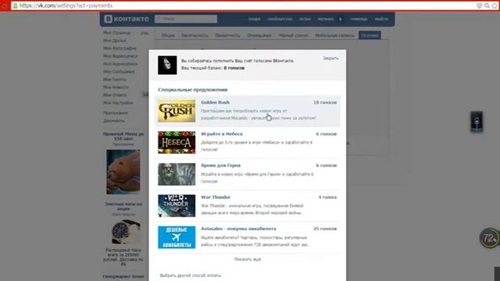Screen dimensions: 500x281
Task: Switch to the Оповещения settings tab
Action: (x=259, y=35)
